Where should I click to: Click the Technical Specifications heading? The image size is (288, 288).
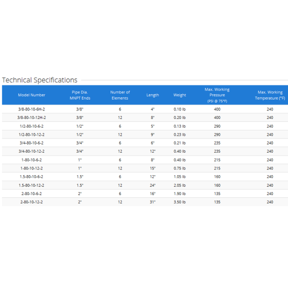tap(40, 80)
